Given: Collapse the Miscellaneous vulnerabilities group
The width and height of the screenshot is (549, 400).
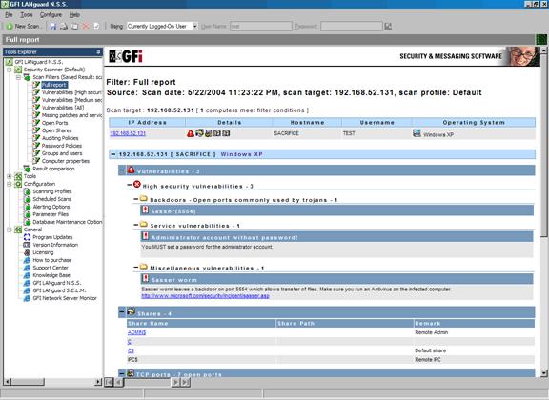Looking at the screenshot, I should [x=136, y=268].
